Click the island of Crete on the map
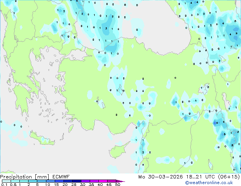This screenshot has width=241, height=186. pos(42,139)
